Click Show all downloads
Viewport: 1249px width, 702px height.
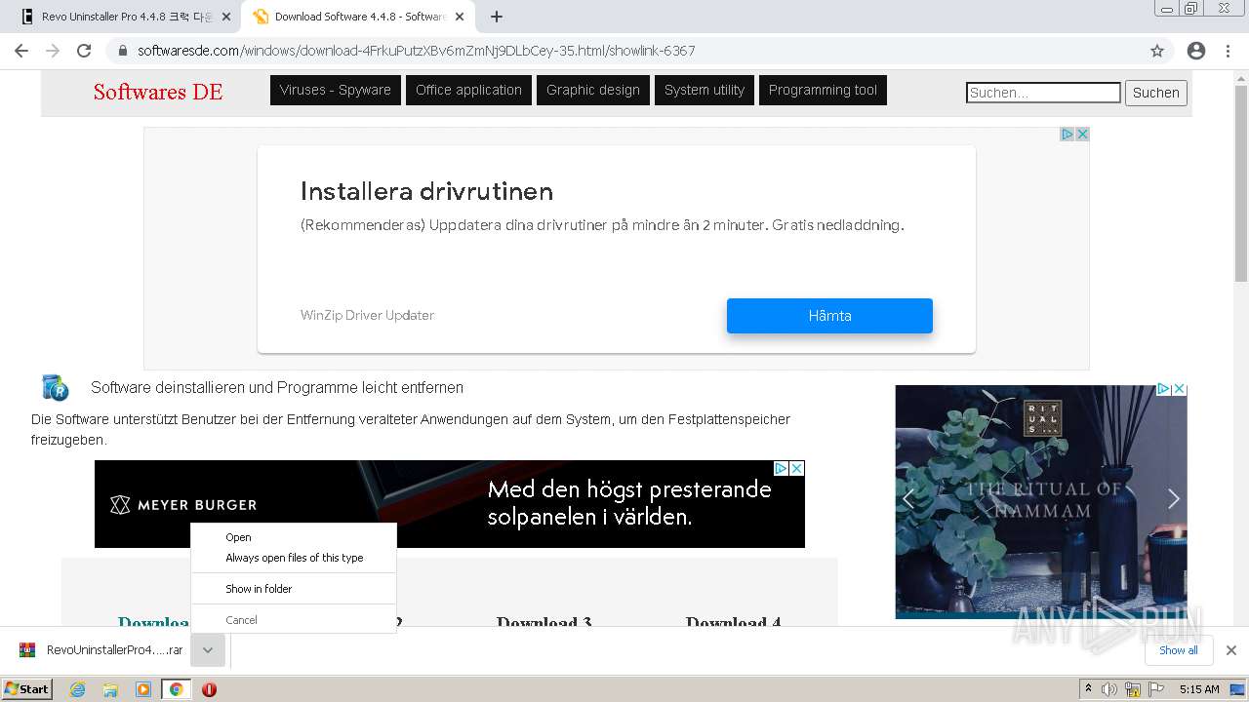tap(1179, 650)
